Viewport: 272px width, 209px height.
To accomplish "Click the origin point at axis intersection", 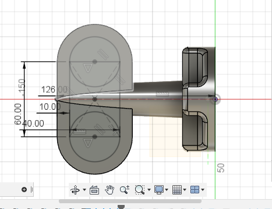I will click(x=216, y=99).
